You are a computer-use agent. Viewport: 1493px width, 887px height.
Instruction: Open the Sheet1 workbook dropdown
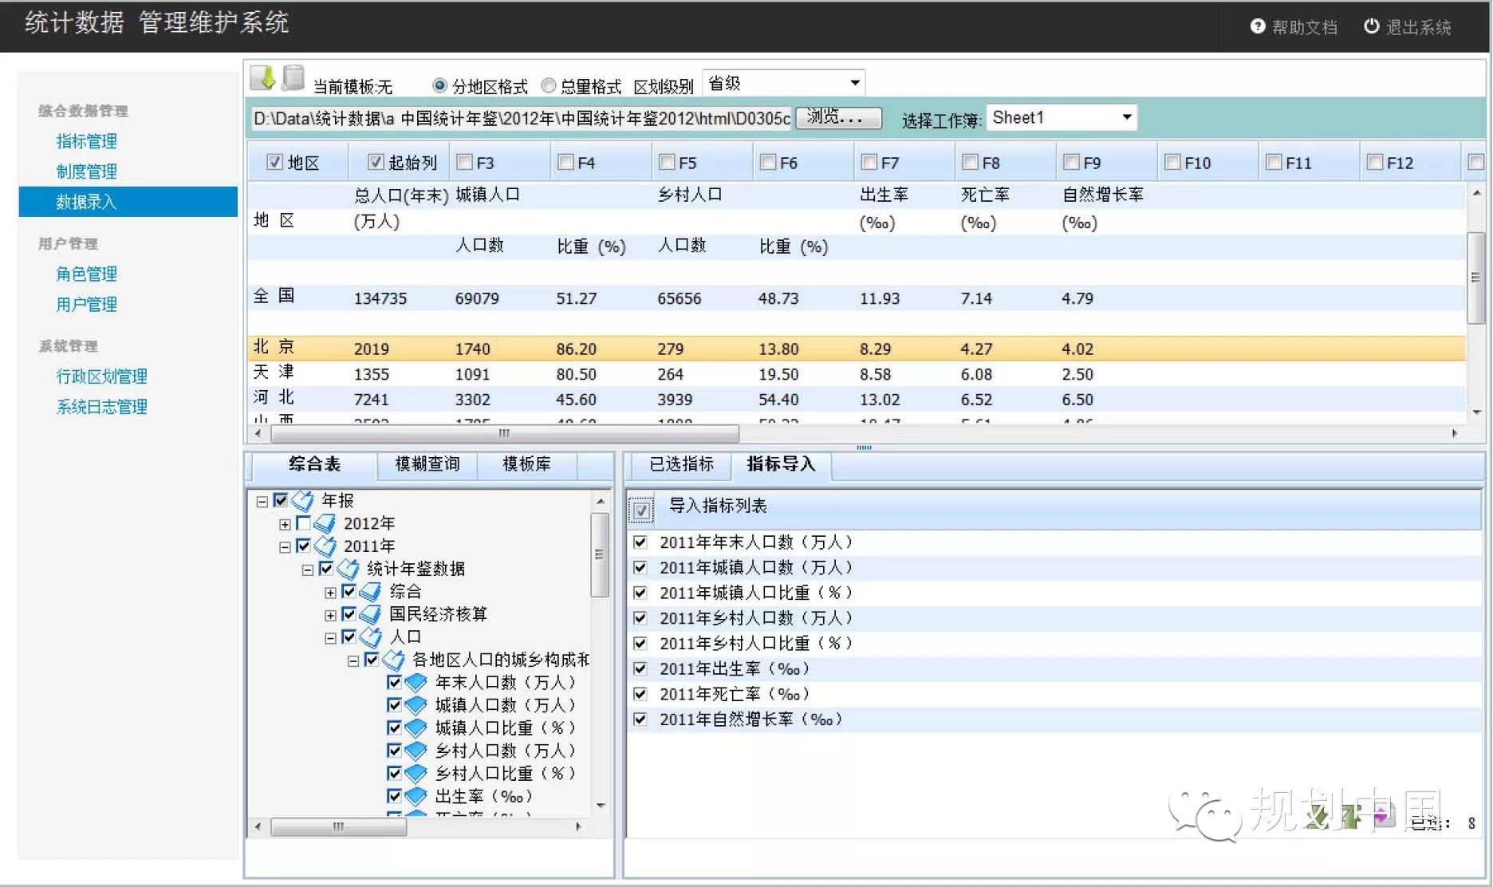tap(1126, 117)
